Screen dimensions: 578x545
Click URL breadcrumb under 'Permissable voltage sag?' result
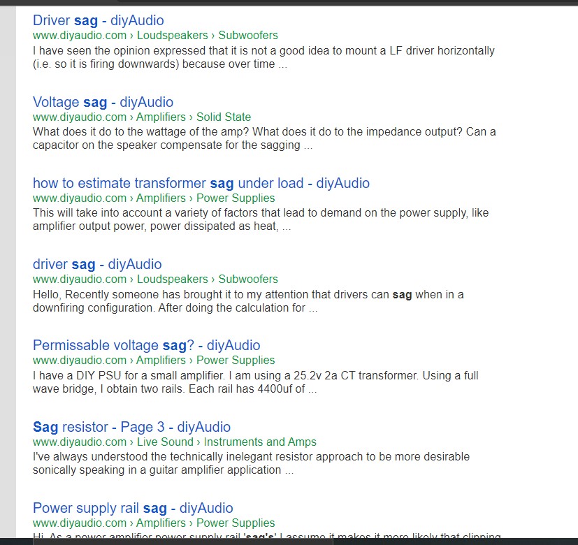pyautogui.click(x=154, y=361)
